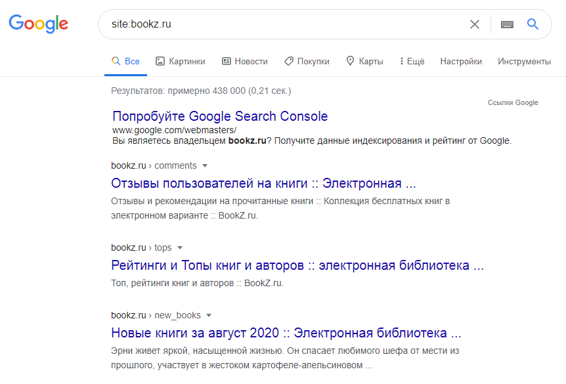The height and width of the screenshot is (384, 566).
Task: Expand dropdown arrow next to bookz.ru new_books
Action: (x=209, y=315)
